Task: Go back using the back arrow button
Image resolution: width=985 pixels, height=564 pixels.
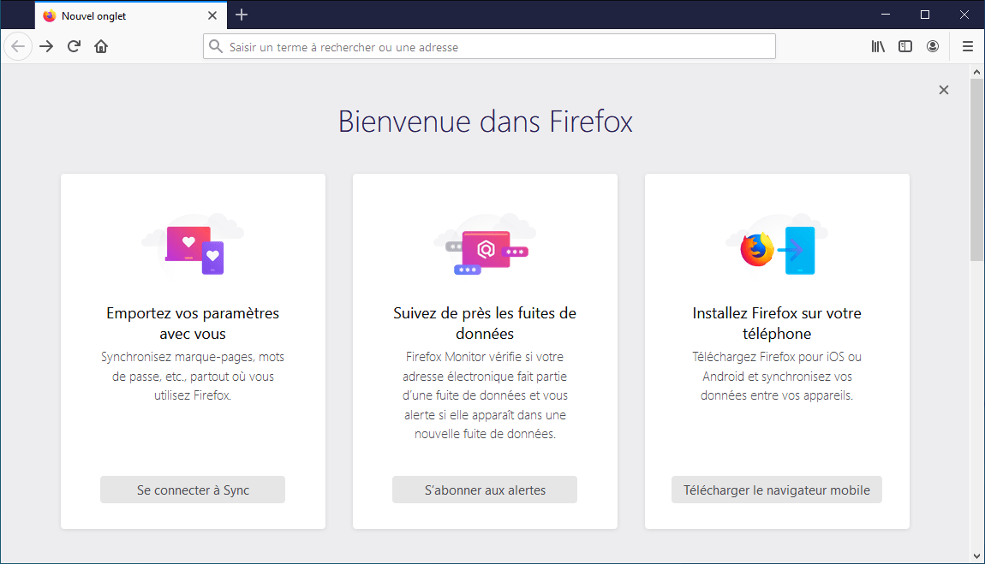Action: [x=18, y=46]
